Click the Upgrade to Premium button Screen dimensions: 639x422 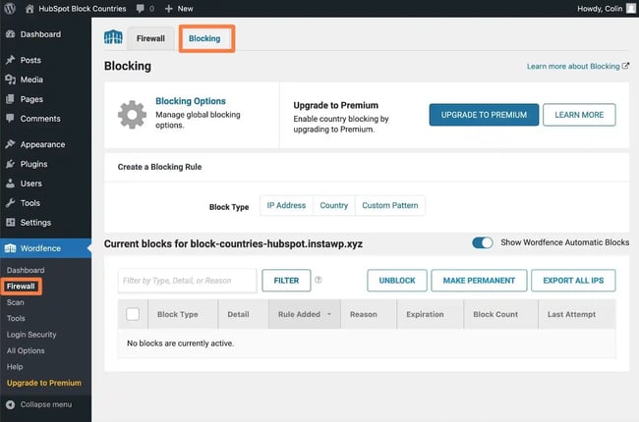coord(483,115)
